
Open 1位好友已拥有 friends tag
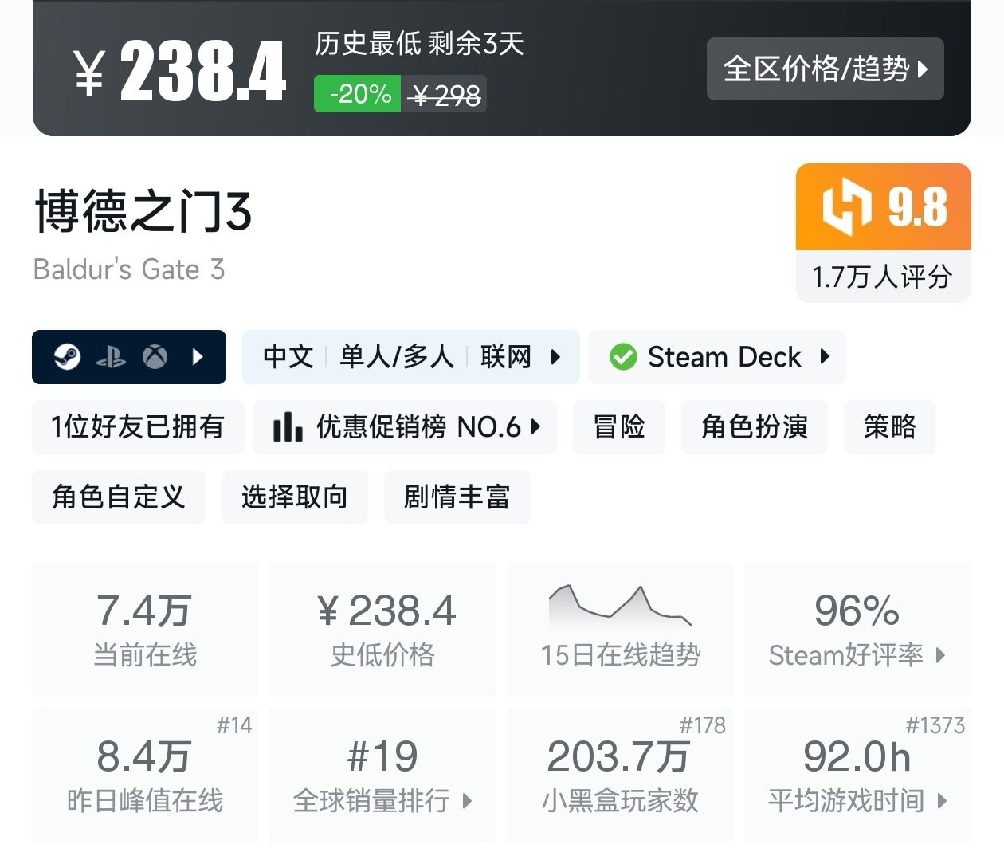tap(138, 427)
